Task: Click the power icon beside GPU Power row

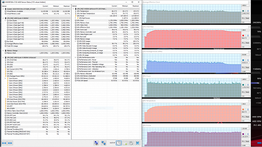Action: click(76, 16)
